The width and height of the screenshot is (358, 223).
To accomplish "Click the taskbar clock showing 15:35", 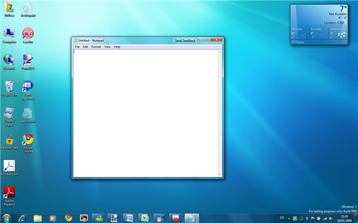I will [x=345, y=219].
